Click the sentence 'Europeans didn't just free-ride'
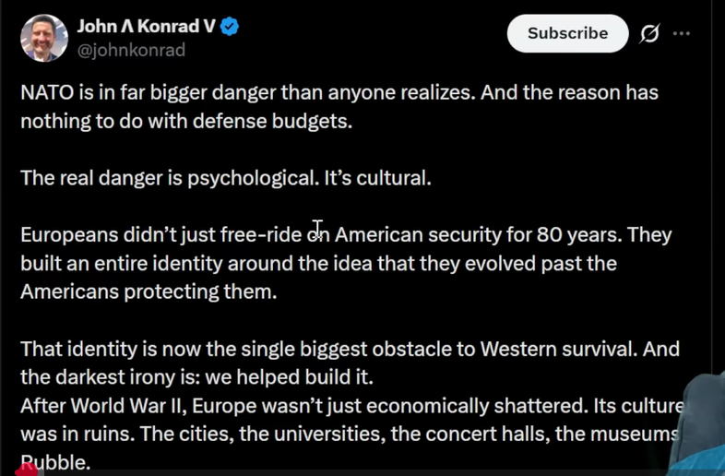 point(346,263)
